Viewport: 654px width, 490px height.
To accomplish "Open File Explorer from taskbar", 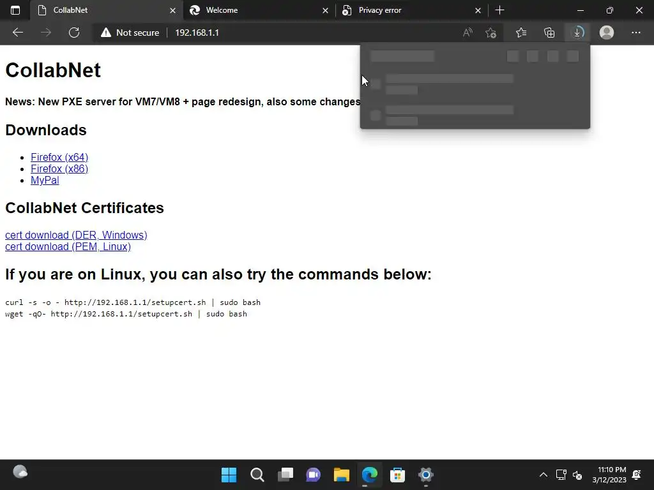I will tap(341, 475).
